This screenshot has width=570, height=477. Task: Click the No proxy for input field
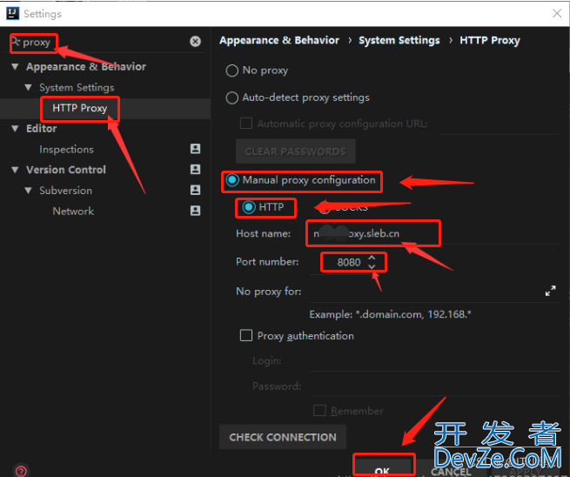(426, 292)
